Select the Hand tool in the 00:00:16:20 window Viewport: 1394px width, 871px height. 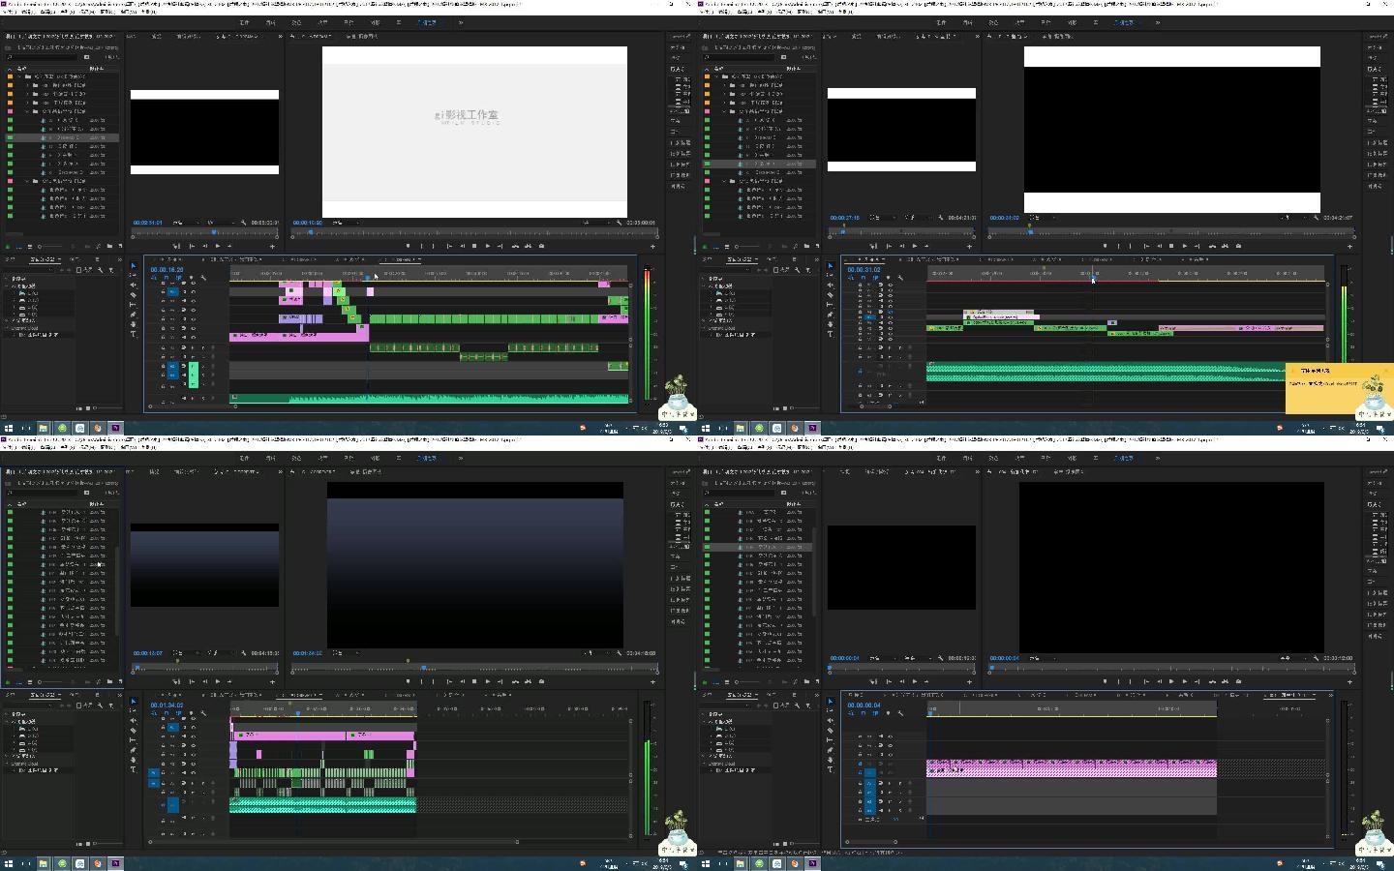pyautogui.click(x=134, y=324)
